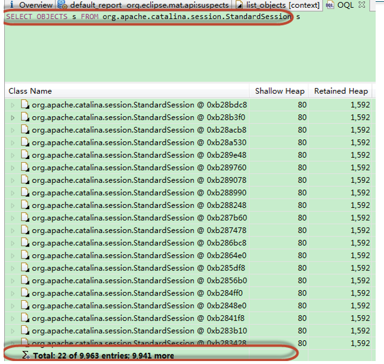Sort by Class Name column header

click(x=30, y=91)
